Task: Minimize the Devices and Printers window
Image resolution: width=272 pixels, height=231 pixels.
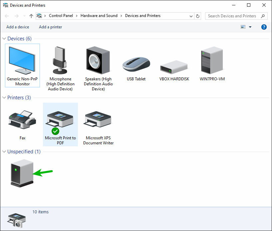Action: click(x=234, y=5)
